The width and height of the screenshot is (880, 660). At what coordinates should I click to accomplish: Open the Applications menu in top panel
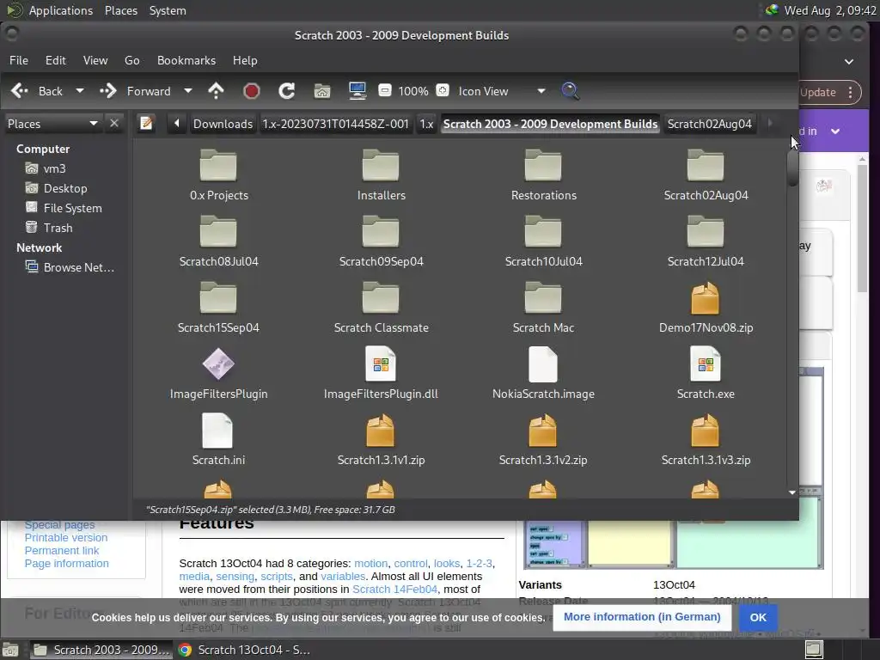61,10
